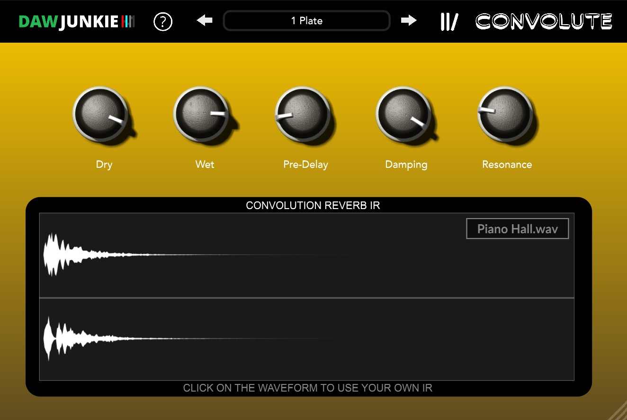Go to next preset with right arrow
Viewport: 627px width, 420px height.
pyautogui.click(x=409, y=20)
